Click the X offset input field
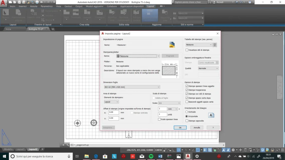This screenshot has height=160, width=285. point(114,112)
